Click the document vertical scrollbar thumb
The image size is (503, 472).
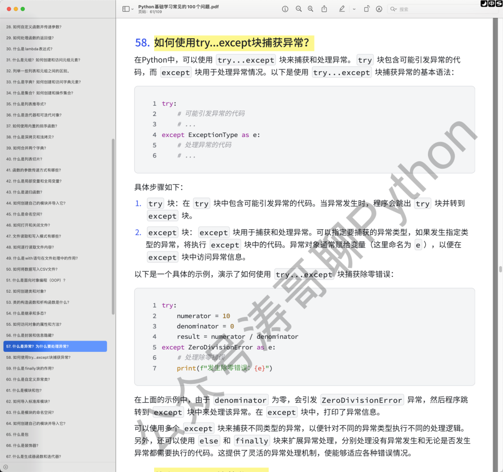[500, 269]
